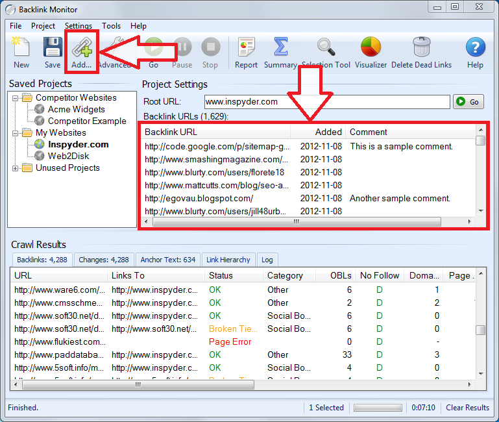The width and height of the screenshot is (499, 422).
Task: Select the mattcutts.com backlink row
Action: [308, 186]
